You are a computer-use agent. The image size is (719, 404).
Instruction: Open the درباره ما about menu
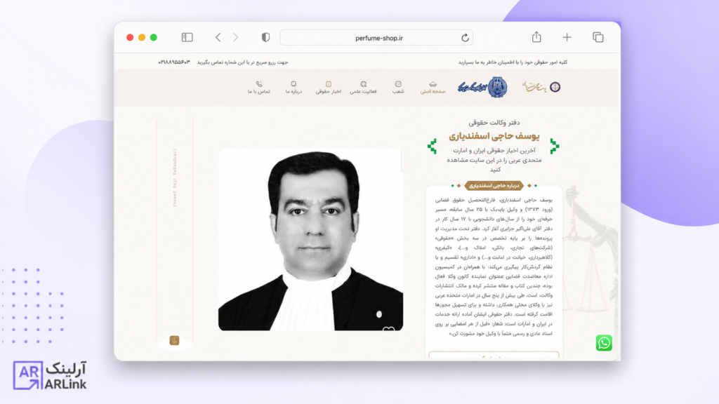(293, 87)
